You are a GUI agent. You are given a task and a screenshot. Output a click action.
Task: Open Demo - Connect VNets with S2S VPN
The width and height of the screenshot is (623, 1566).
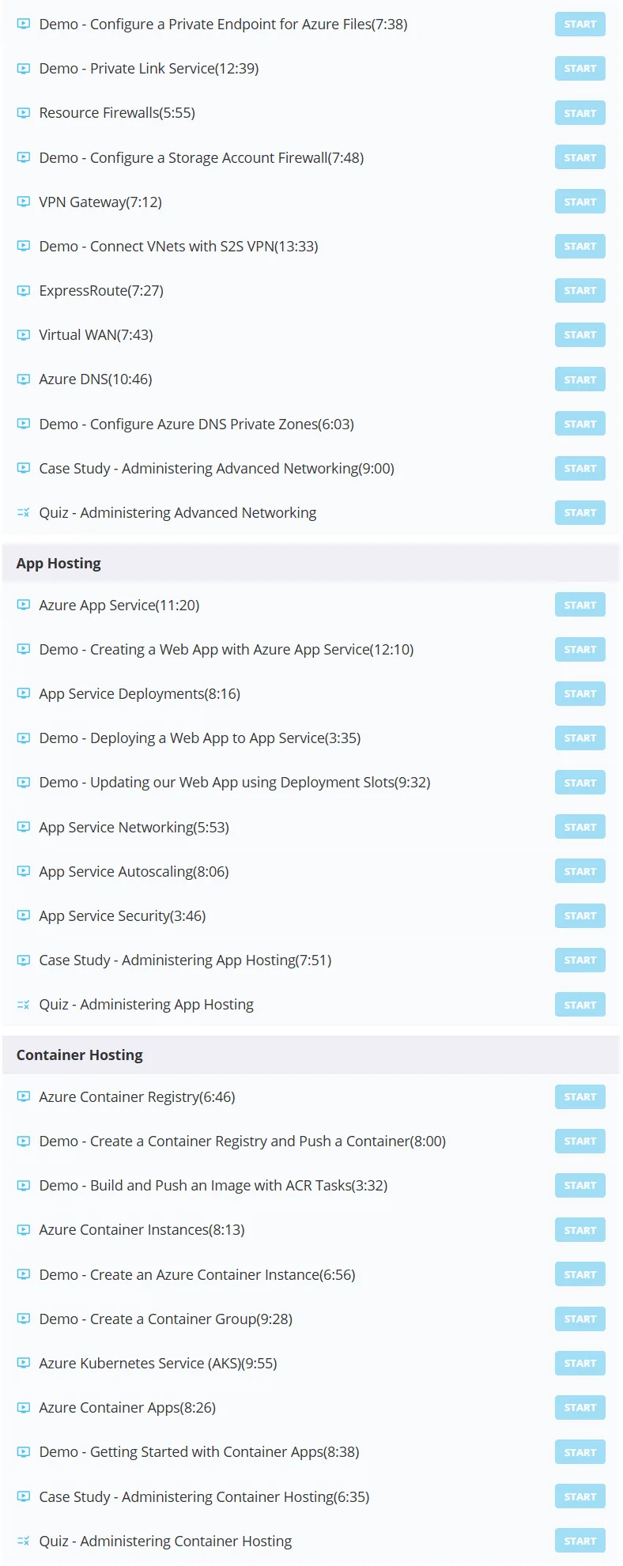point(179,247)
